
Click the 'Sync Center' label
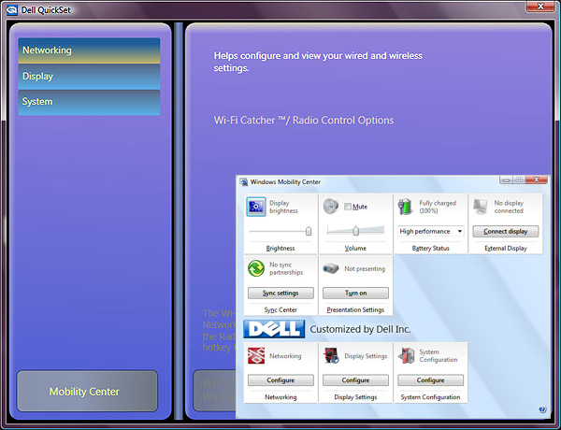pyautogui.click(x=280, y=309)
